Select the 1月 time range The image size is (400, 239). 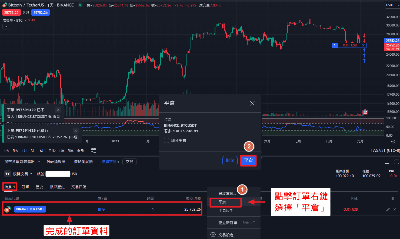[25, 151]
